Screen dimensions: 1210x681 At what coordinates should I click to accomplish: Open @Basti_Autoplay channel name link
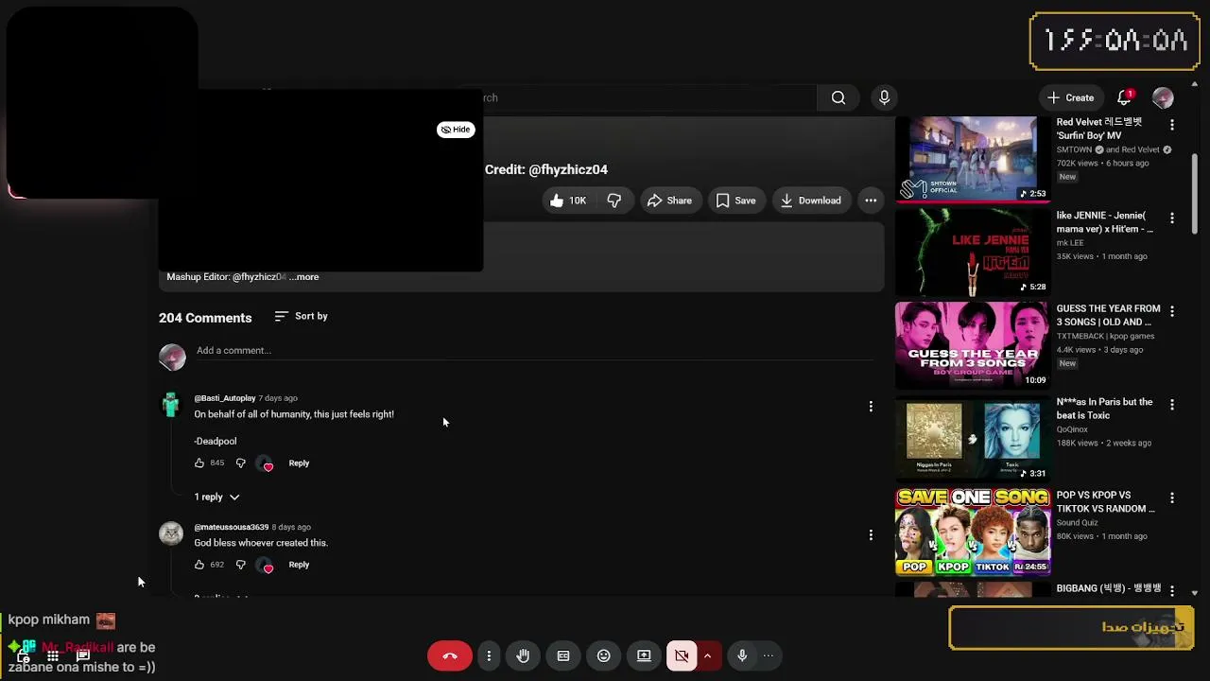(225, 398)
